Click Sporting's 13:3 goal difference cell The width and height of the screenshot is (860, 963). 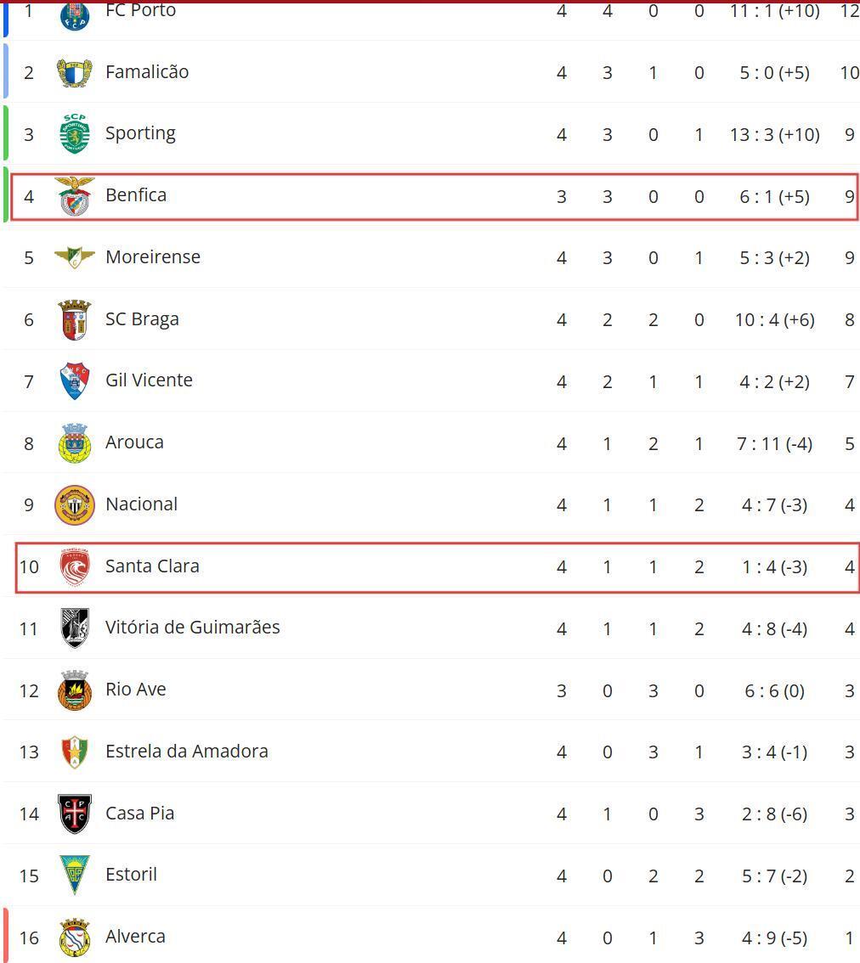(774, 135)
